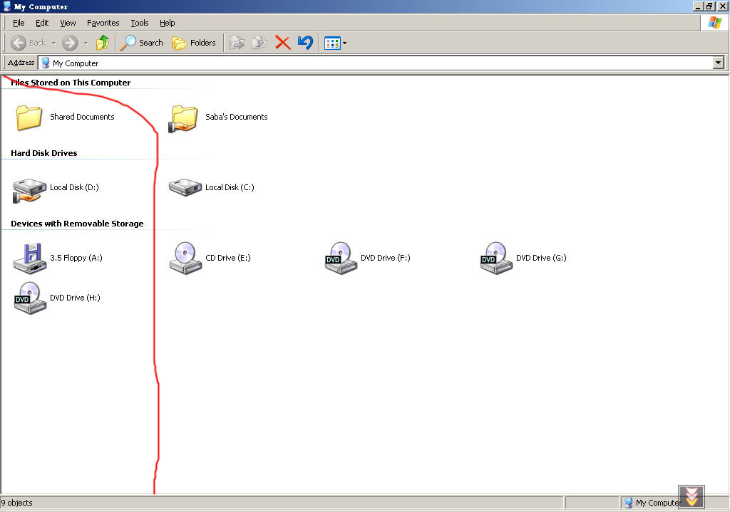The height and width of the screenshot is (512, 730).
Task: Open the Help menu
Action: [167, 23]
